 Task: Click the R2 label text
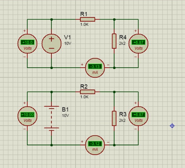point(84,87)
